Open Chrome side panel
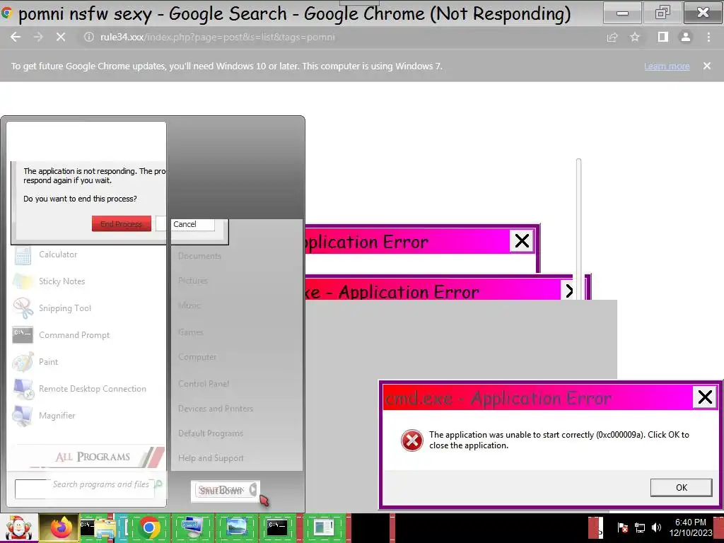 coord(662,37)
